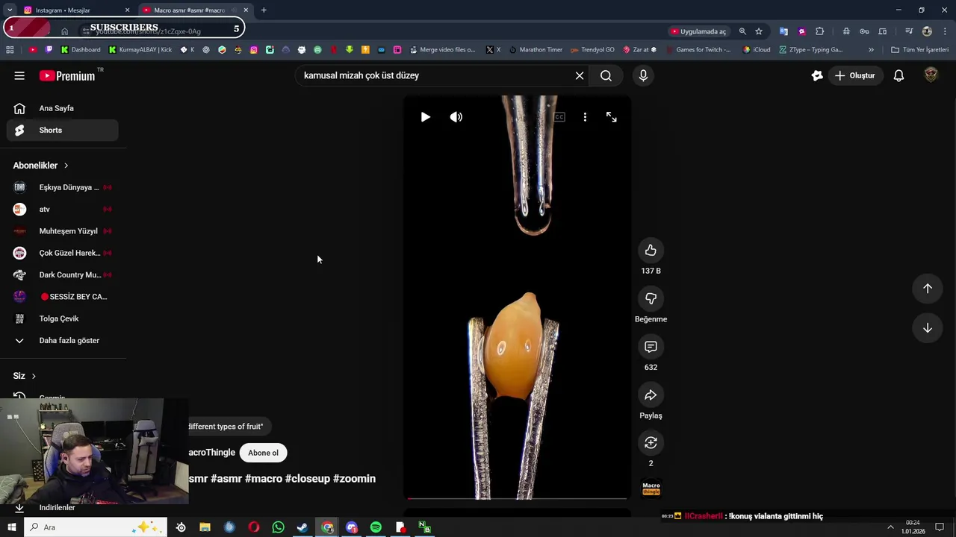Open Muhteşem Yüzyıl channel subscription

(x=63, y=231)
